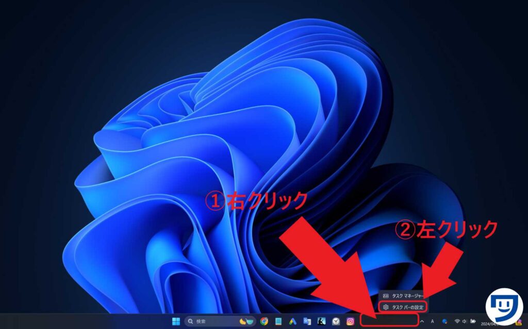Image resolution: width=528 pixels, height=329 pixels.
Task: Click the battery status tray icon
Action: point(473,322)
